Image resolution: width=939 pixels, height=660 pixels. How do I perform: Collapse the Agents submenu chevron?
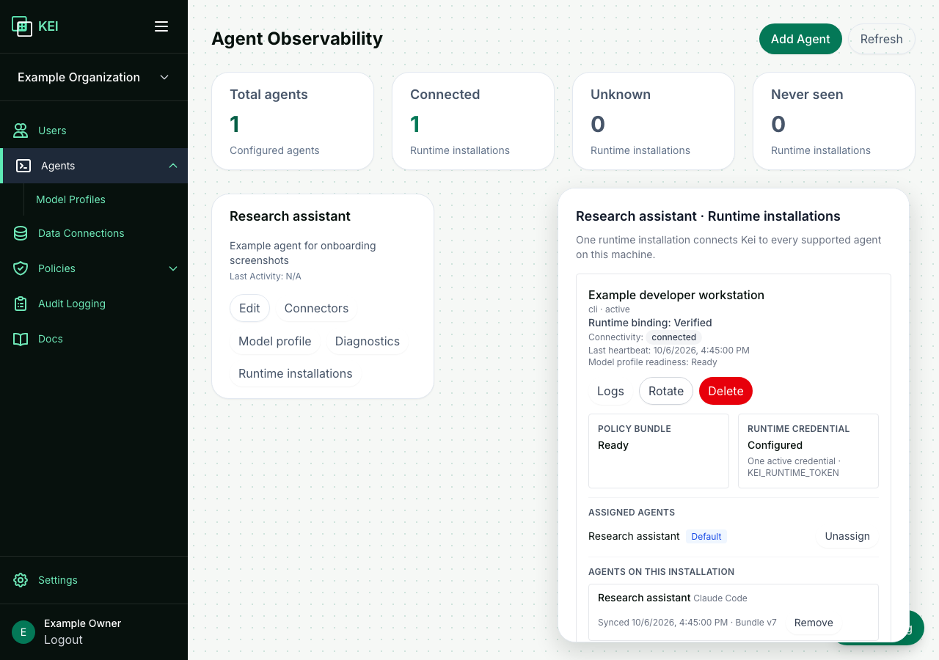point(173,166)
